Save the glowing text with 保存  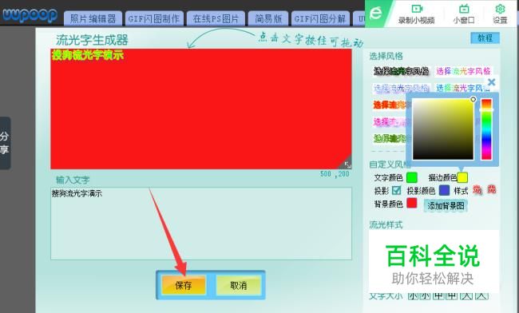pyautogui.click(x=184, y=285)
